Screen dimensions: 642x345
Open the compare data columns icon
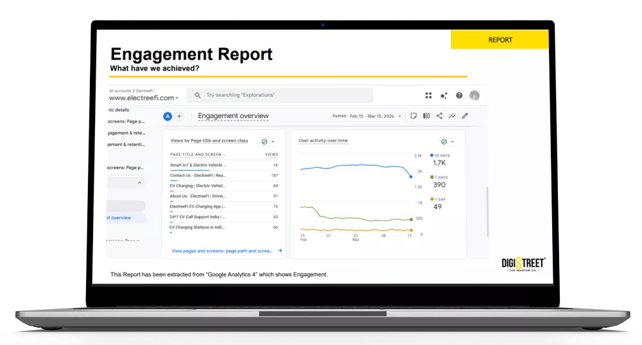click(x=426, y=116)
